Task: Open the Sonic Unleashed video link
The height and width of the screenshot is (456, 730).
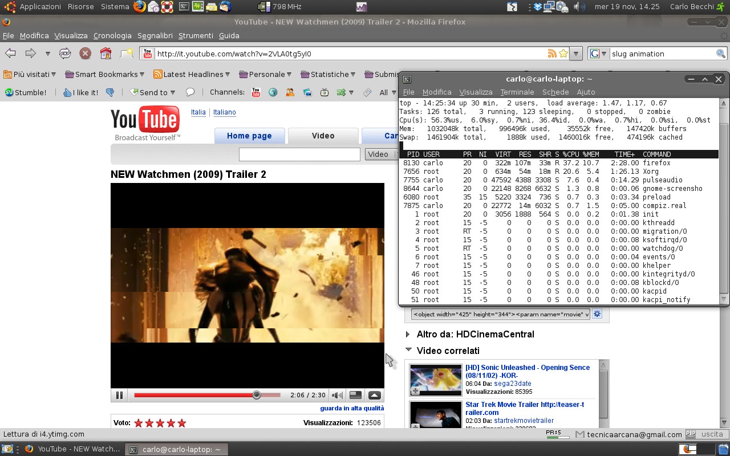Action: (x=528, y=372)
